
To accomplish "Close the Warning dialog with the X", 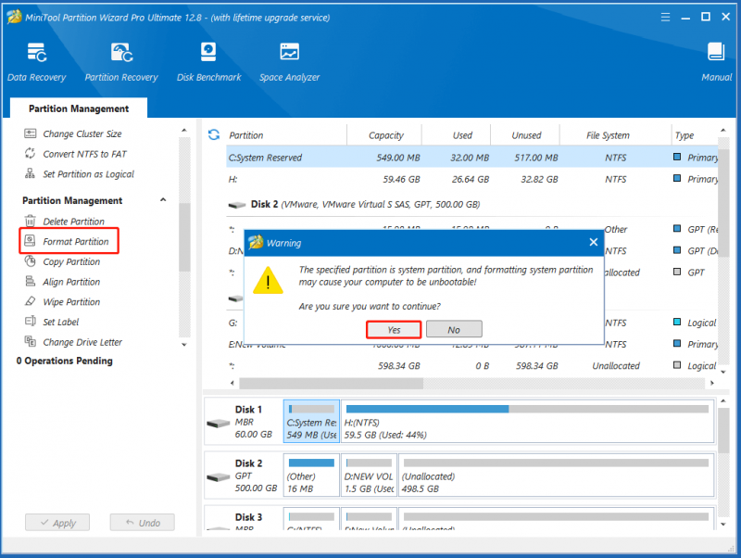I will click(x=594, y=242).
